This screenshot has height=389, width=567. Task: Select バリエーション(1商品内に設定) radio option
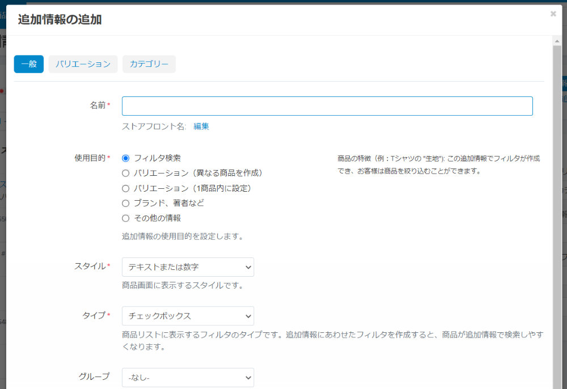pos(125,188)
